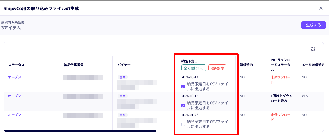Uncheck CSV output checkbox for 2026-06-17
Viewport: 329px width, 139px height.
[x=183, y=87]
